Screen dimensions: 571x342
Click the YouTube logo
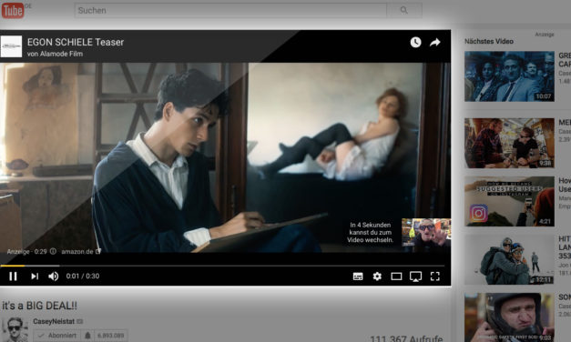click(13, 11)
